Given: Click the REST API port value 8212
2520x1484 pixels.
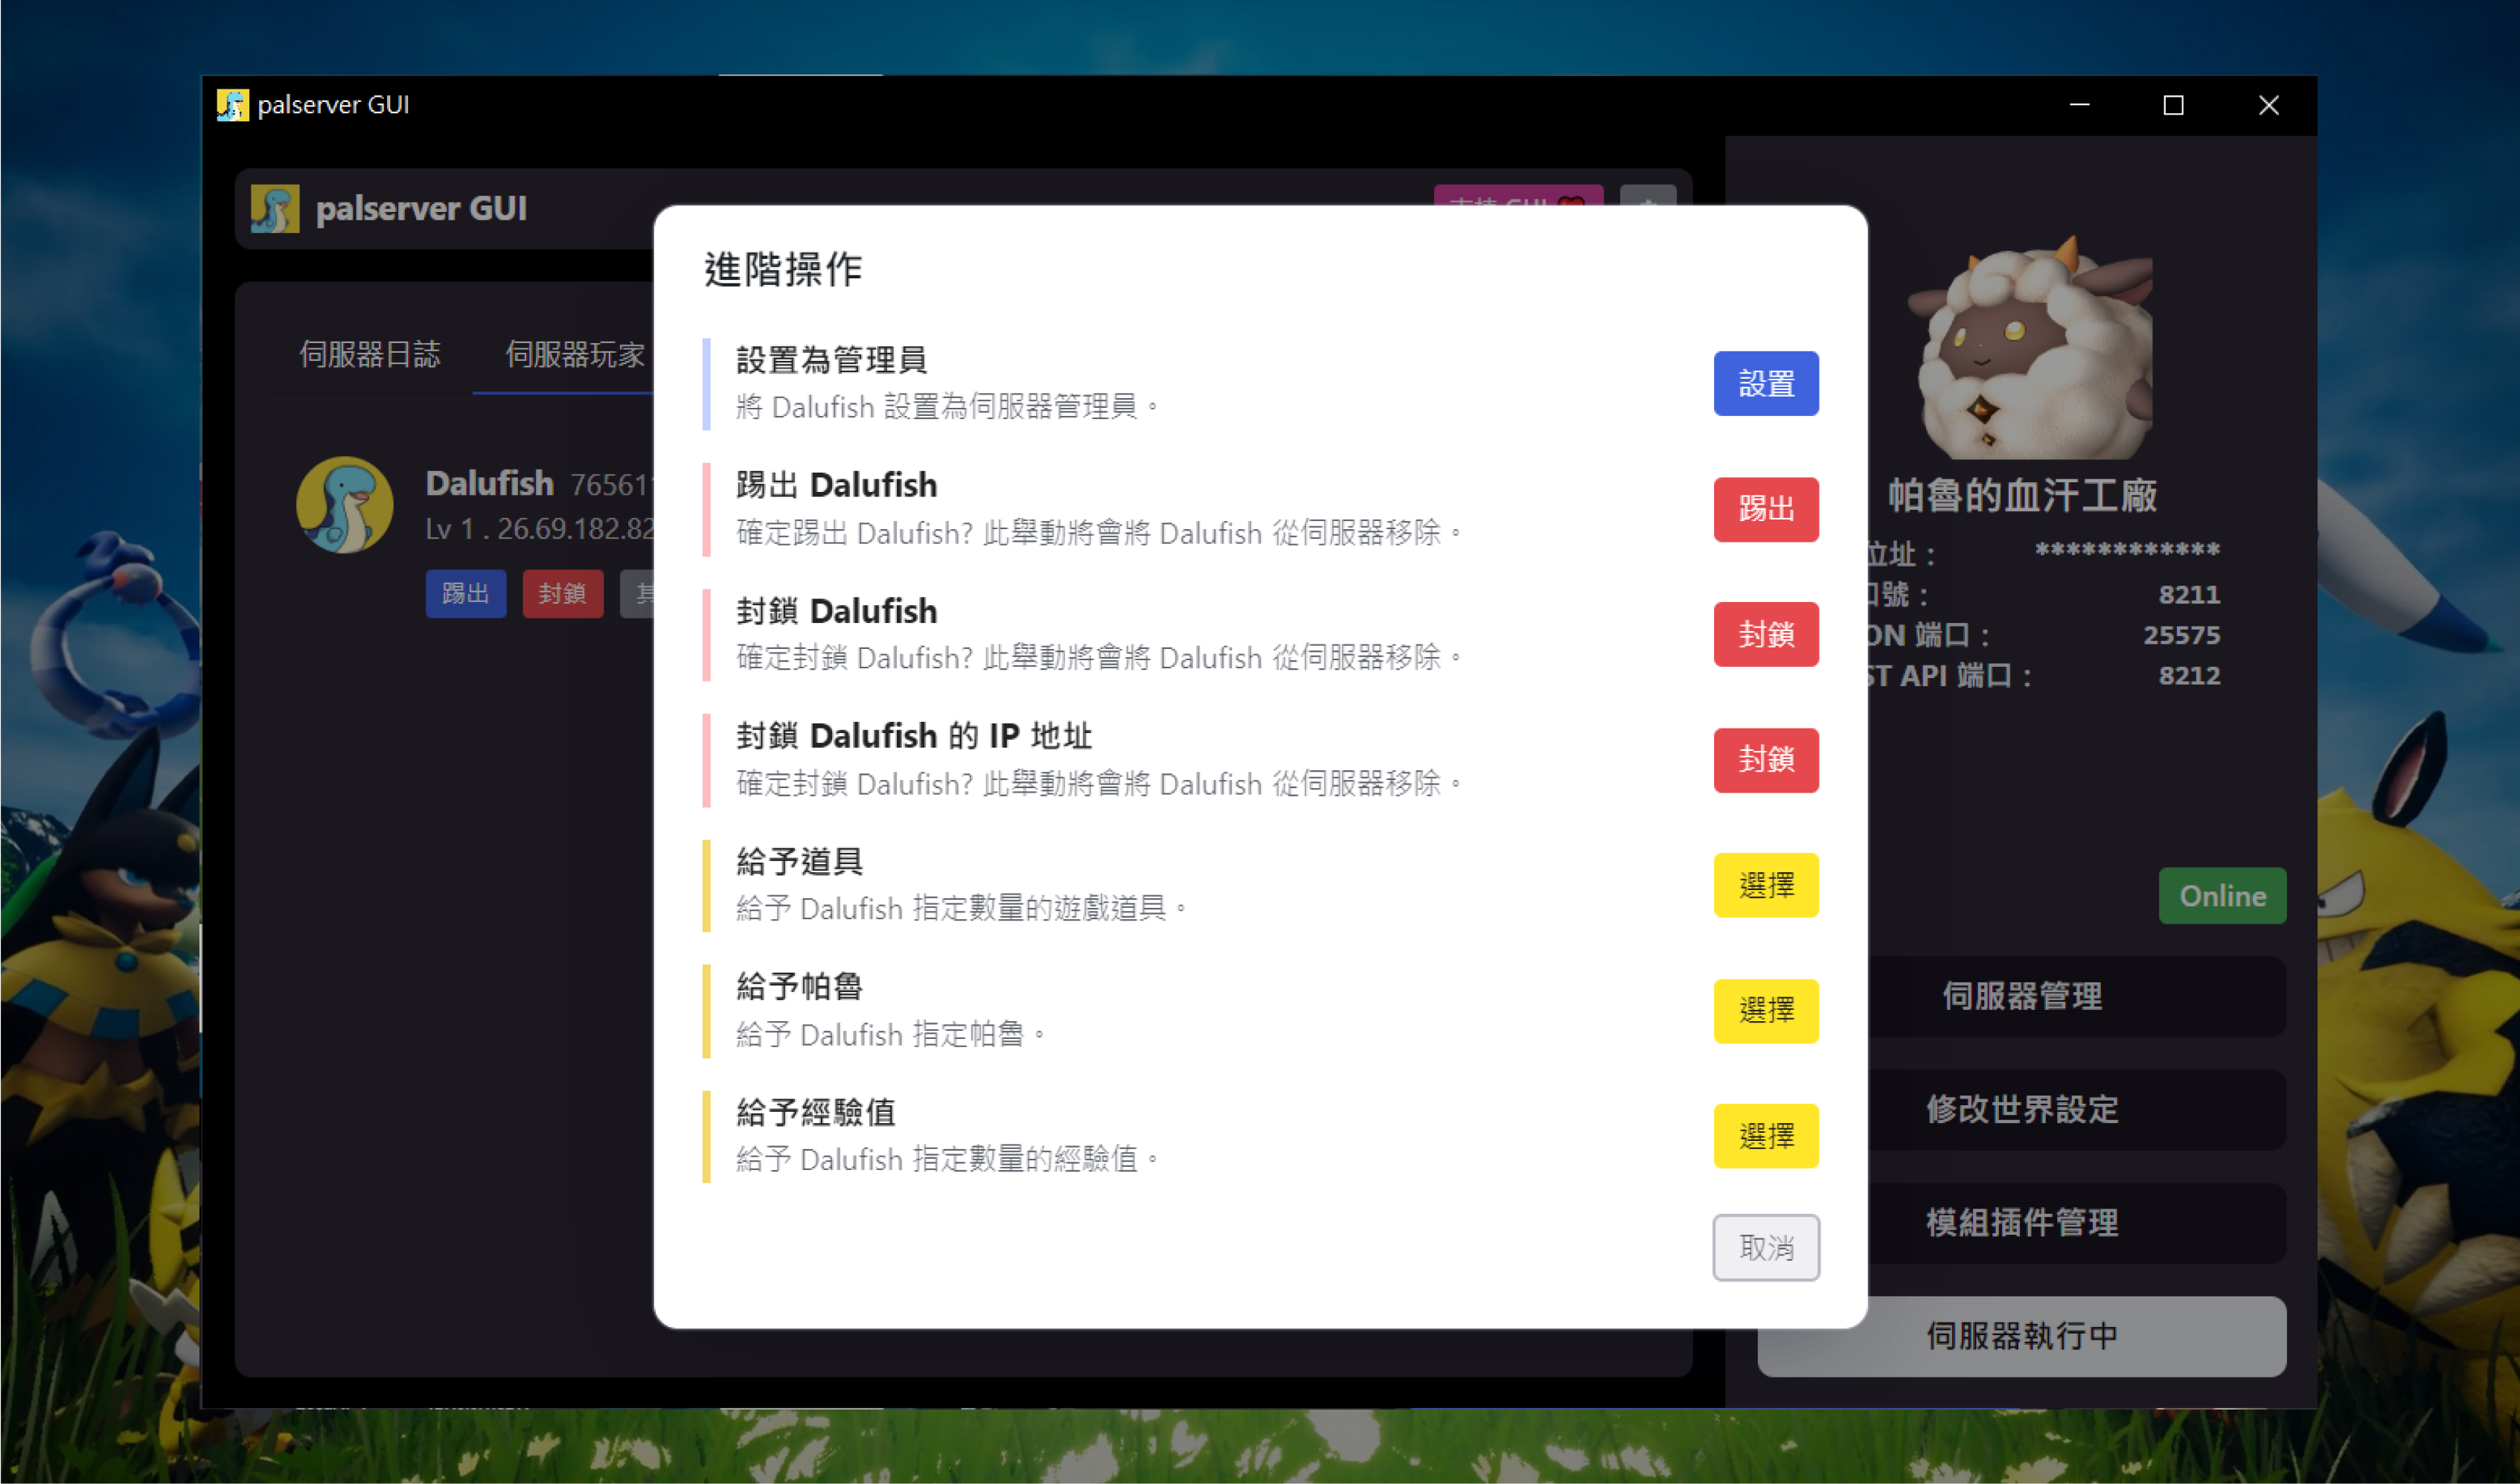Looking at the screenshot, I should coord(2189,676).
